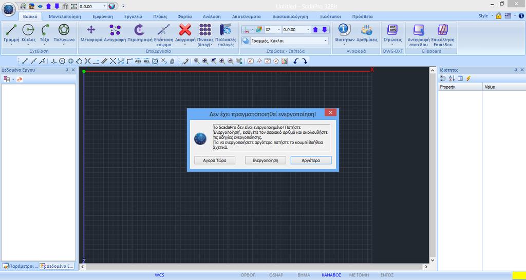Expand the Πίνακας (Array) dropdown arrow
This screenshot has width=526, height=280.
point(212,45)
